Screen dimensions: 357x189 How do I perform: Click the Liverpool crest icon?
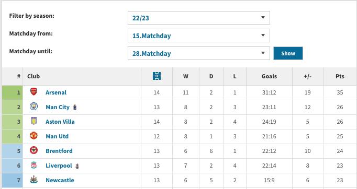coord(34,165)
